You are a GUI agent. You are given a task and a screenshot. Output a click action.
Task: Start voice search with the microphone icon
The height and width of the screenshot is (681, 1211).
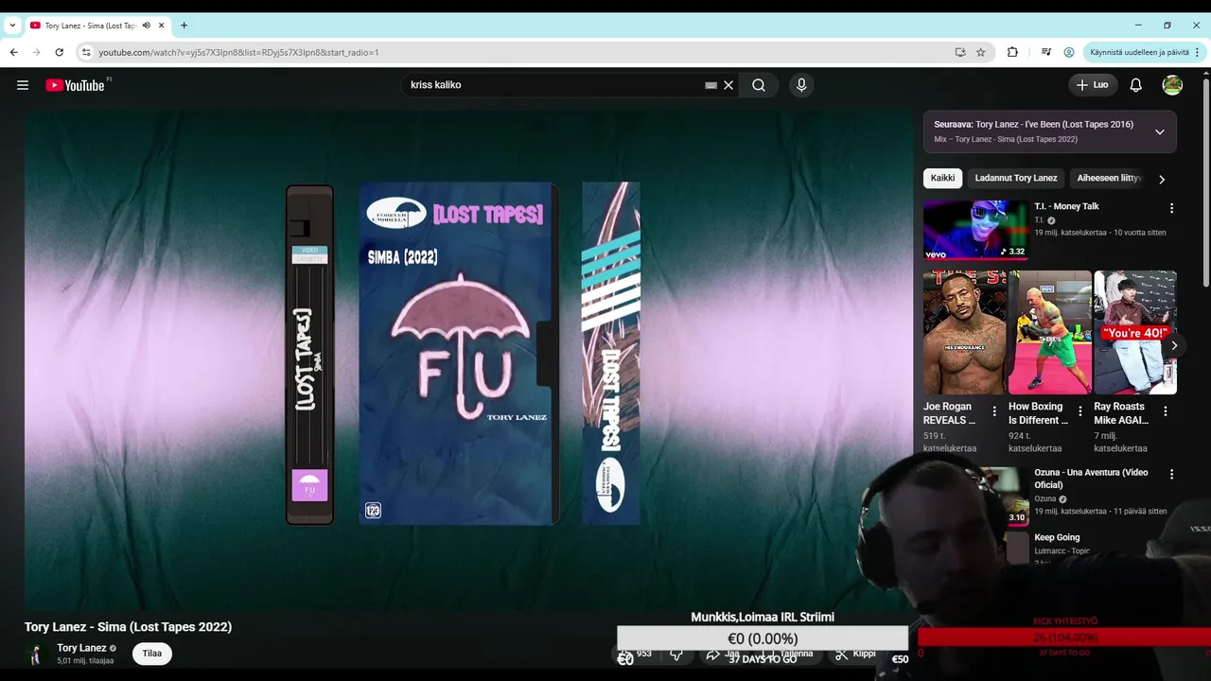[x=801, y=85]
